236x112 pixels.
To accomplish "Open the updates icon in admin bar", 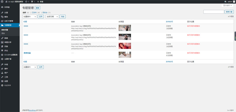I will click(x=26, y=2).
